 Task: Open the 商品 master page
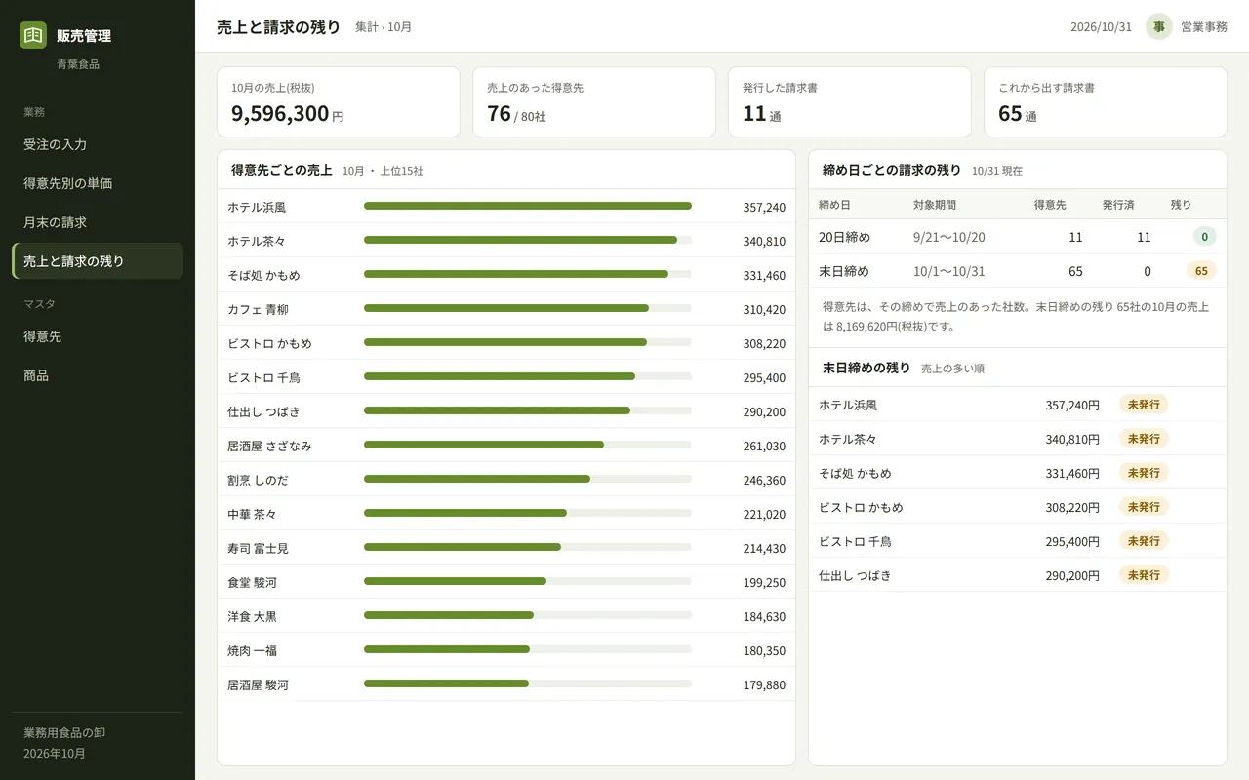(x=98, y=375)
